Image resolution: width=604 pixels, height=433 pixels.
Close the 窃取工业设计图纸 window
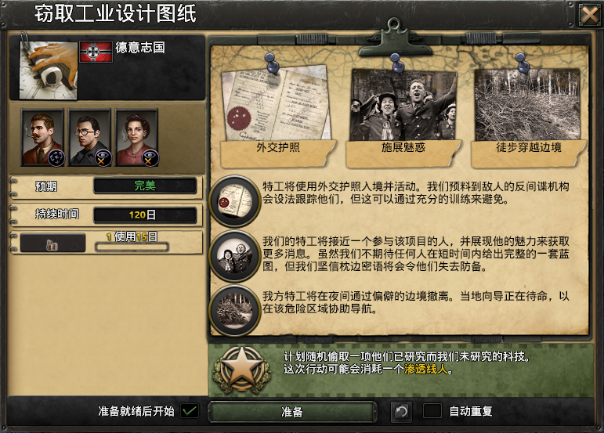[x=590, y=14]
